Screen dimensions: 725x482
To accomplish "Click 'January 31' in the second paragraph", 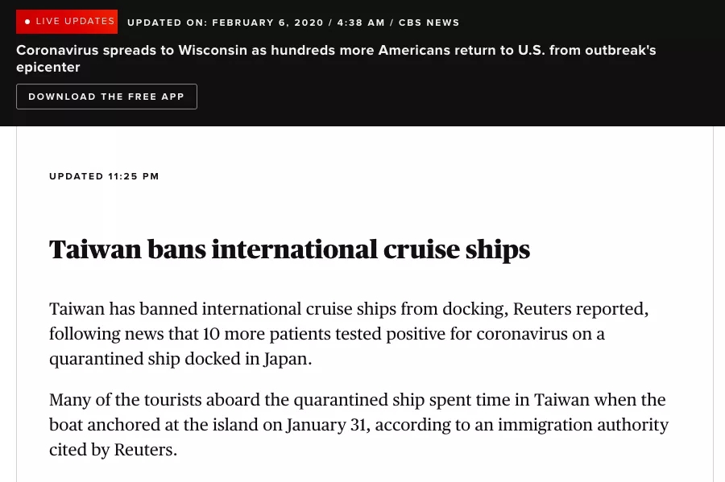I will pyautogui.click(x=326, y=425).
